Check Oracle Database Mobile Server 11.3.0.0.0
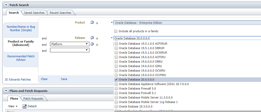 [x=116, y=97]
